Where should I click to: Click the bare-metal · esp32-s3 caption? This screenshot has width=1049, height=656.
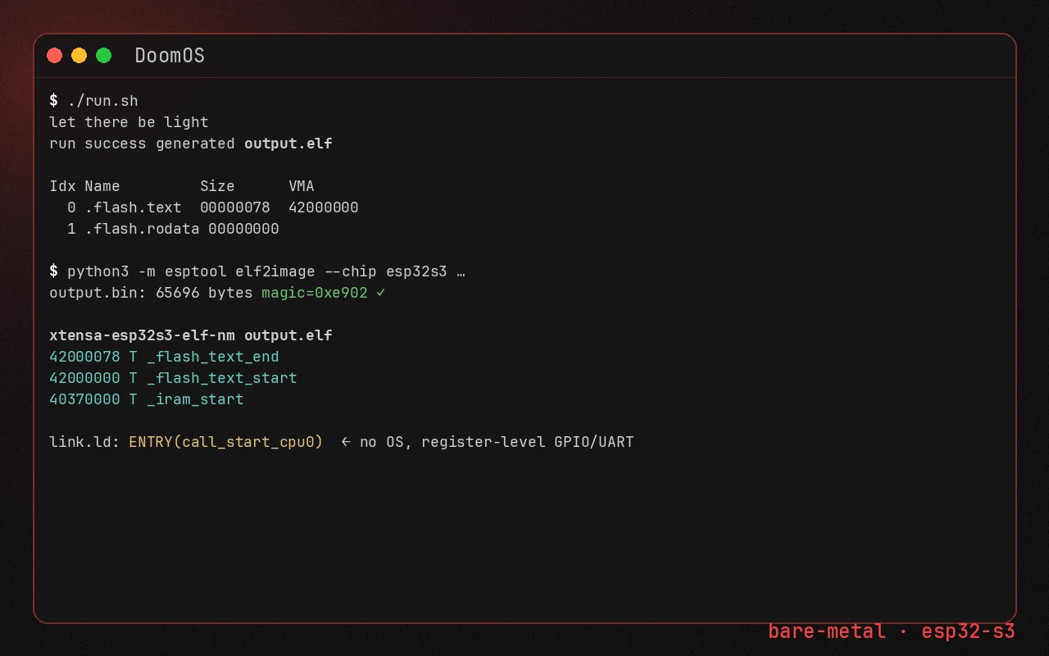[892, 631]
